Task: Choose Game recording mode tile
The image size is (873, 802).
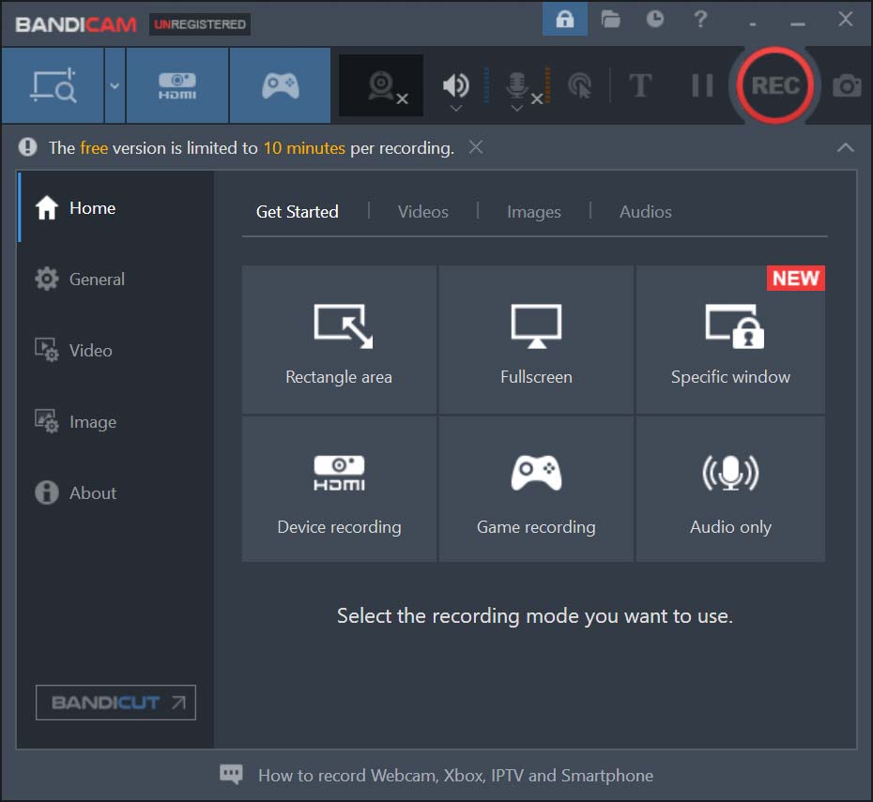Action: coord(536,489)
